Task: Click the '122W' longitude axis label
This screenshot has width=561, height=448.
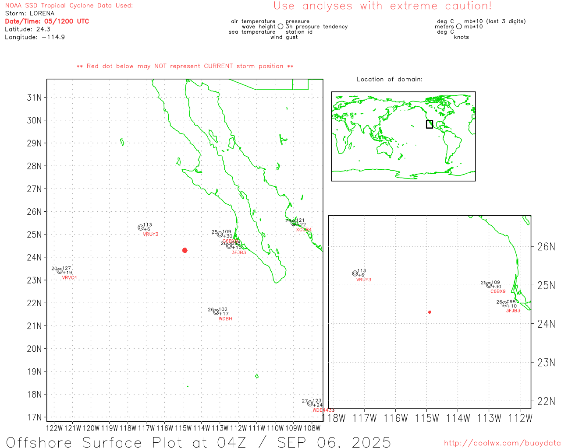Action: click(x=54, y=428)
